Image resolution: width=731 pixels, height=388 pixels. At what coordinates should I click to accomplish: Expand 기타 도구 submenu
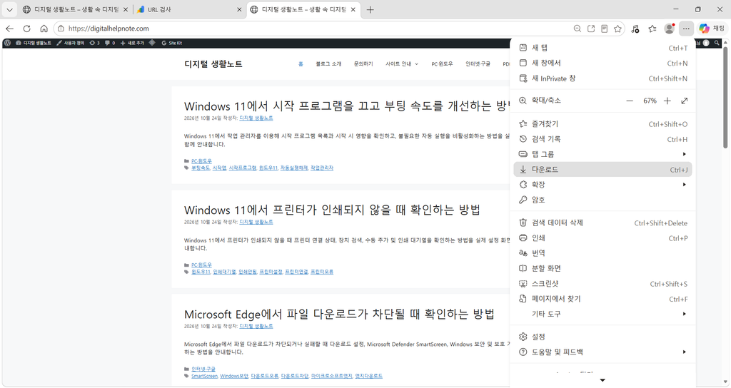[x=603, y=314]
